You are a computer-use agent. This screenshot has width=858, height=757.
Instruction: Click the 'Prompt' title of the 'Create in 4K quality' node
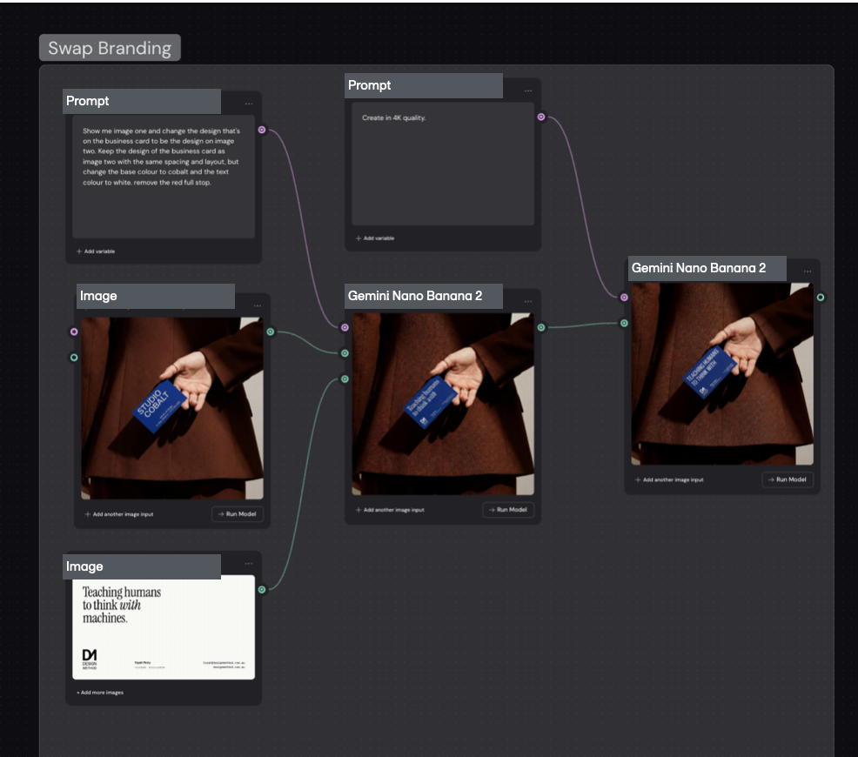(369, 85)
